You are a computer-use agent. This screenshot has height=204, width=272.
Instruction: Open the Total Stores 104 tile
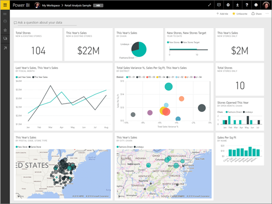pyautogui.click(x=38, y=44)
